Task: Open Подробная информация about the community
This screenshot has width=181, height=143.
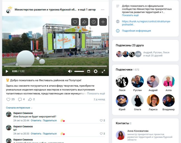Action: point(136,31)
